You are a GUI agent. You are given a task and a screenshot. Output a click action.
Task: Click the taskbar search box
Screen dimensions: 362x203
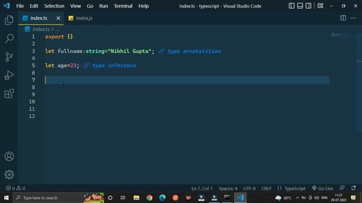pos(58,198)
